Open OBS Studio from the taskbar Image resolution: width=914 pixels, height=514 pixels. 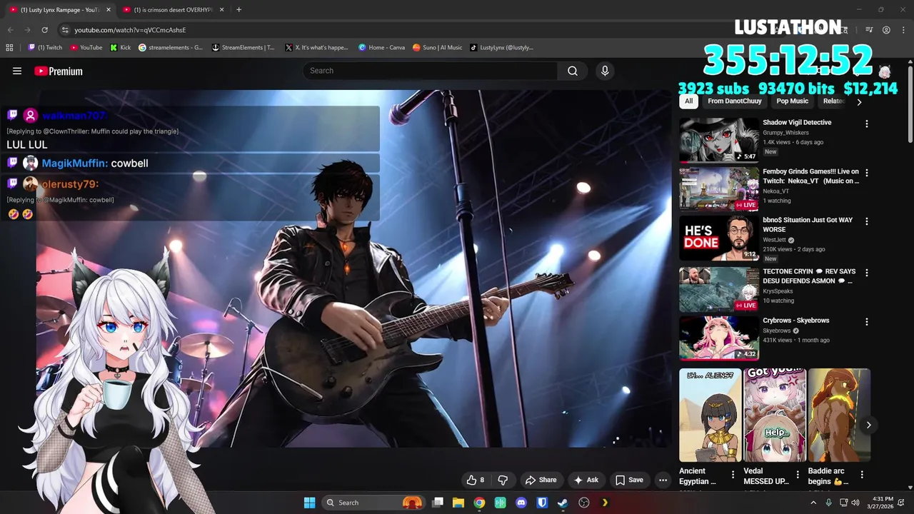(x=584, y=503)
